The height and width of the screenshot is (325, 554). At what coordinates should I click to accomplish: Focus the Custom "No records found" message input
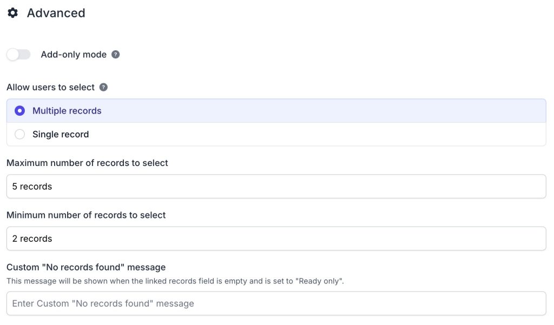click(x=276, y=303)
